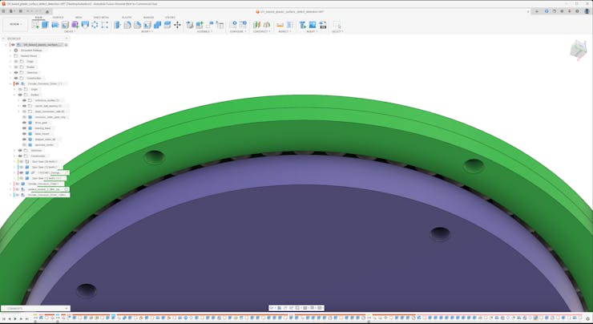Toggle visibility of the Bodies folder
This screenshot has width=593, height=324.
click(15, 67)
